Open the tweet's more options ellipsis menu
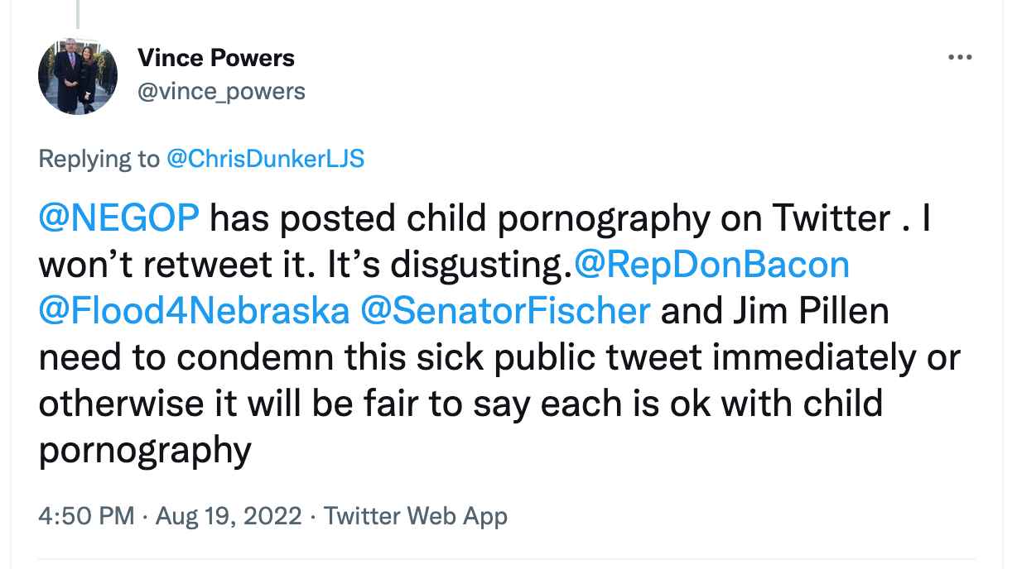The width and height of the screenshot is (1017, 569). coord(960,58)
